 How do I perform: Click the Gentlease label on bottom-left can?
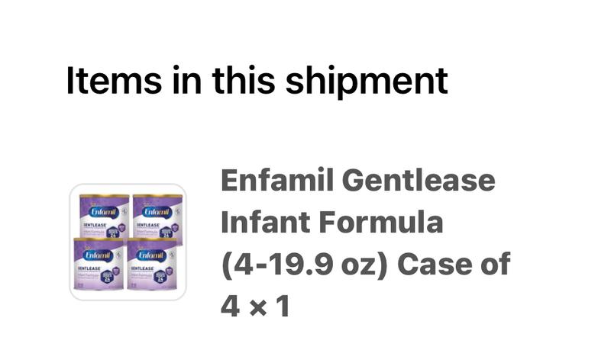point(89,268)
